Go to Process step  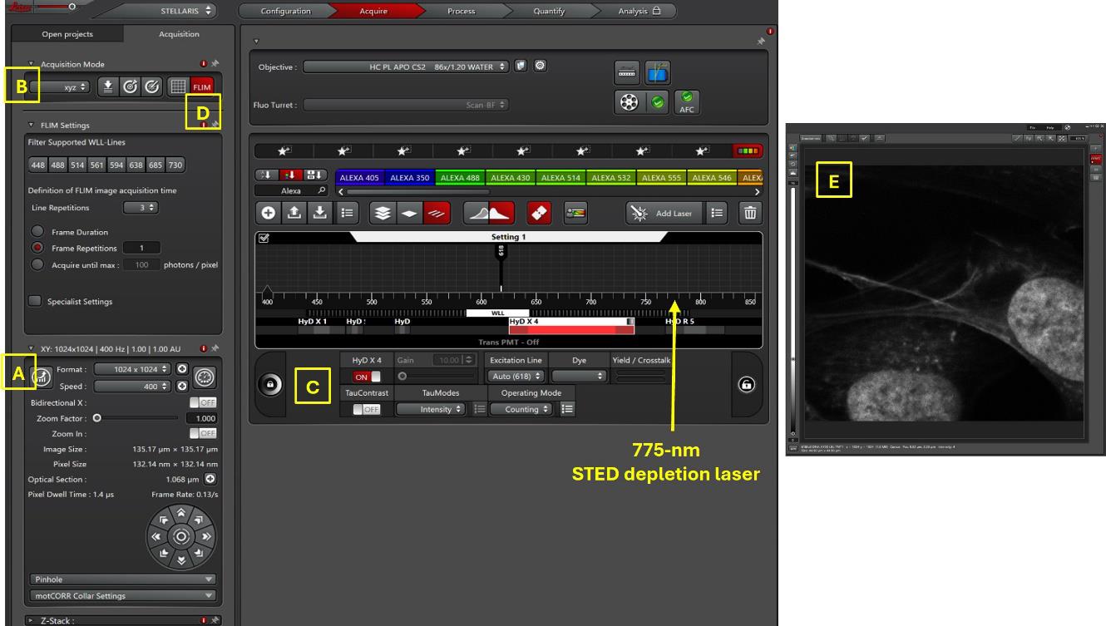coord(461,11)
